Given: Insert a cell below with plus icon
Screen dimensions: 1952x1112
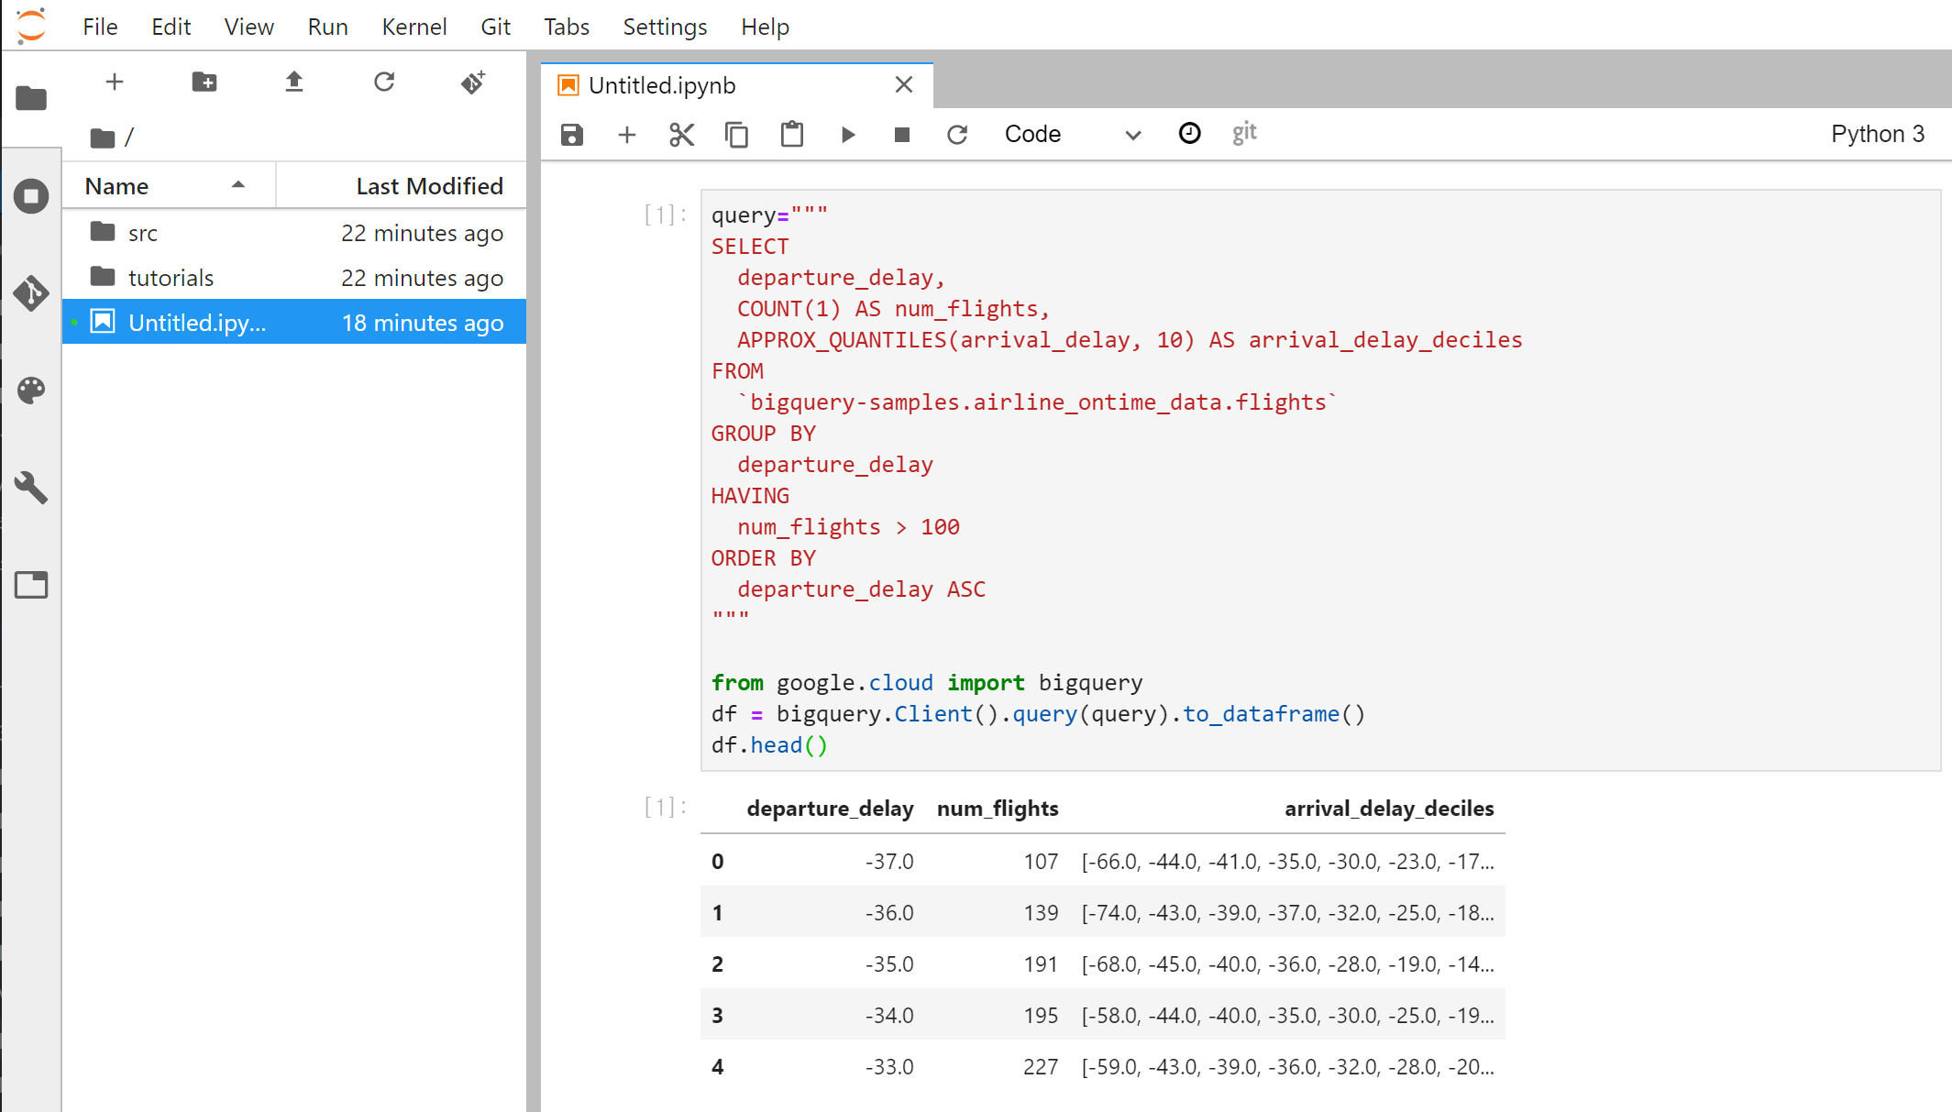Looking at the screenshot, I should point(627,135).
